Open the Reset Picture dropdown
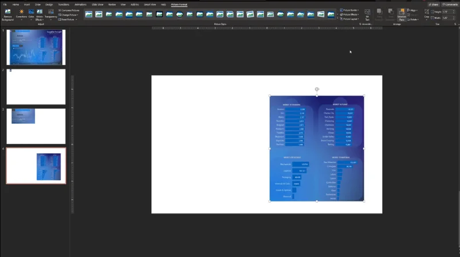This screenshot has width=460, height=257. (x=68, y=20)
